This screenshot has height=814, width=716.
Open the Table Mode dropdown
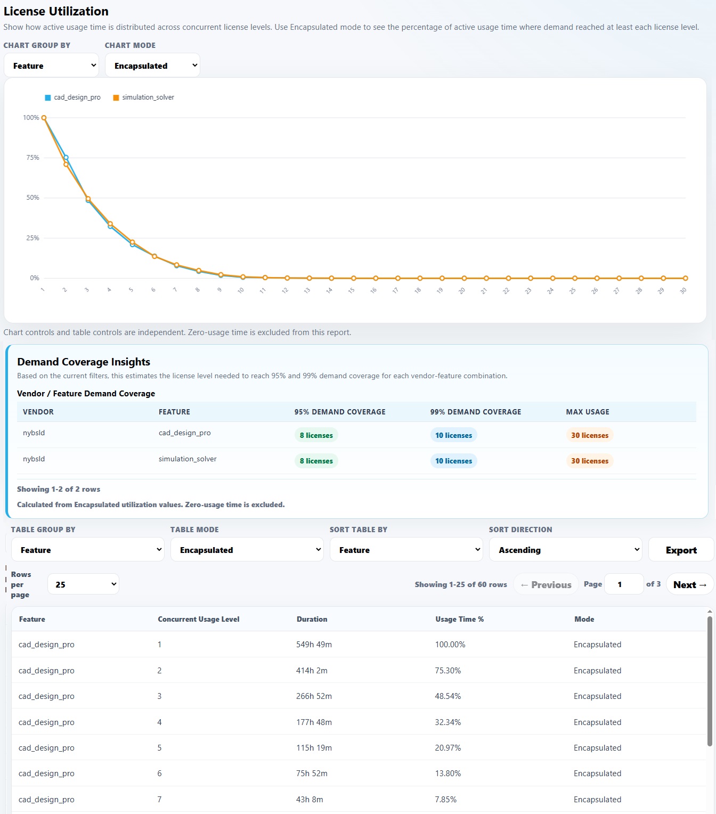[247, 550]
